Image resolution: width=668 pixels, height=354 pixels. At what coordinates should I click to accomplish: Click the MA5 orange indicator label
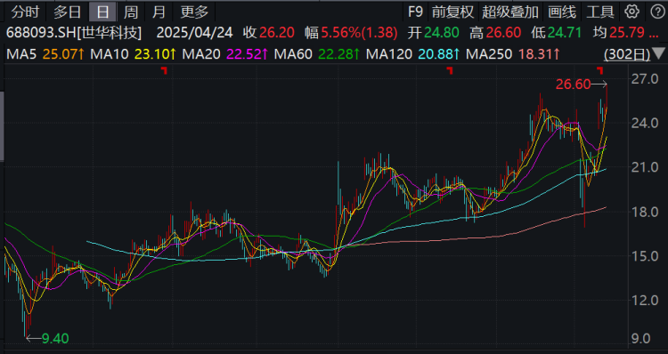click(x=45, y=54)
